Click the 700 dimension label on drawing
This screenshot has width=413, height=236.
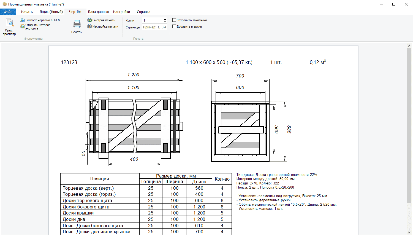tap(240, 76)
